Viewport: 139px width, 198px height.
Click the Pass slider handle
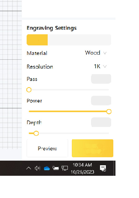point(29,90)
